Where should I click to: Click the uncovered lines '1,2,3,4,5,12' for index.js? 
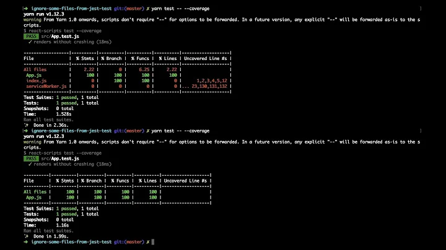(212, 80)
